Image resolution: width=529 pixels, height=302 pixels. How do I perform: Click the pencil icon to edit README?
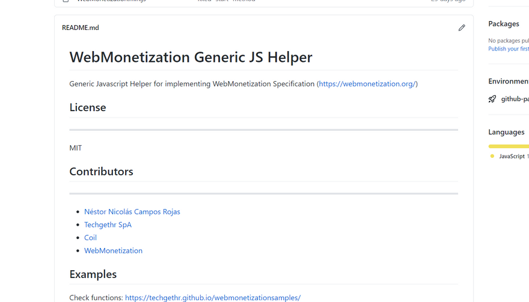(x=462, y=28)
